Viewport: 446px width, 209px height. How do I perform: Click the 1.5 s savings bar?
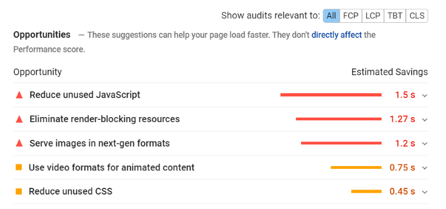(331, 95)
